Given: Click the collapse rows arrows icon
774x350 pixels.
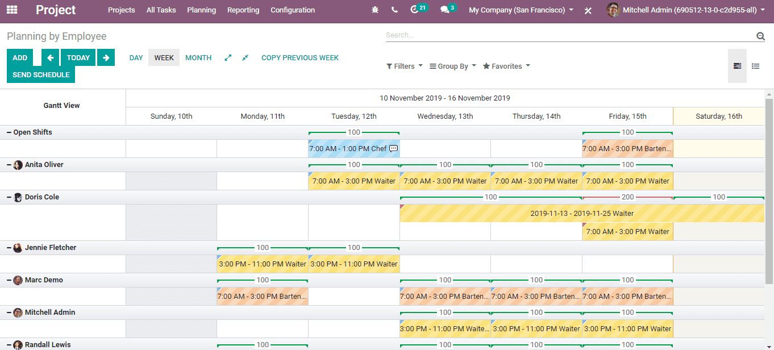Looking at the screenshot, I should click(245, 58).
